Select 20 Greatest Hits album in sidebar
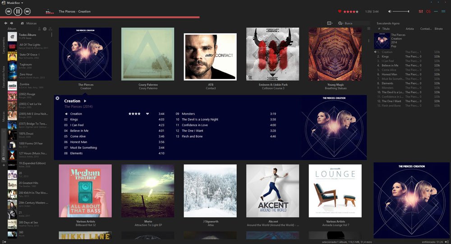Screen dimensions: 451x244 (29, 184)
